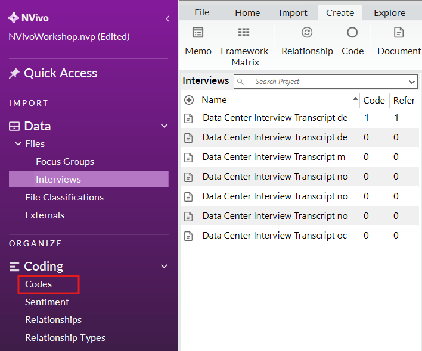Image resolution: width=422 pixels, height=351 pixels.
Task: Open Quick Access pin icon
Action: tap(14, 73)
